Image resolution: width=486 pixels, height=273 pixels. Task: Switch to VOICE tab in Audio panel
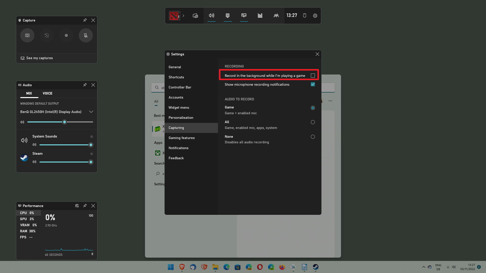pyautogui.click(x=47, y=93)
